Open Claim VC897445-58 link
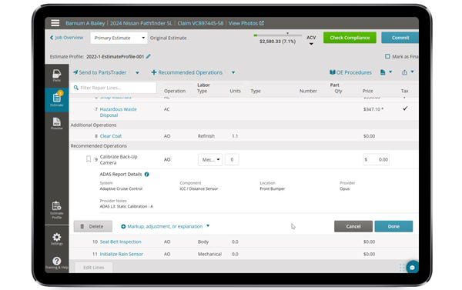The width and height of the screenshot is (462, 290). click(x=200, y=23)
